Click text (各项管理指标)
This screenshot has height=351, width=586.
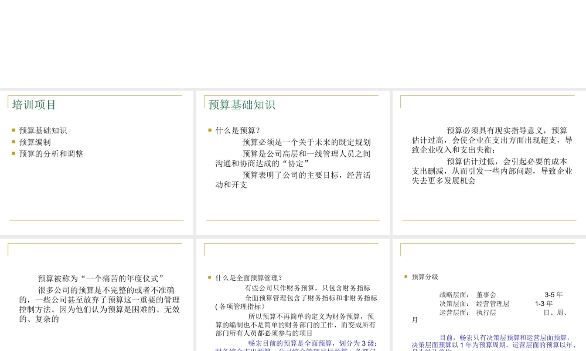click(x=240, y=306)
